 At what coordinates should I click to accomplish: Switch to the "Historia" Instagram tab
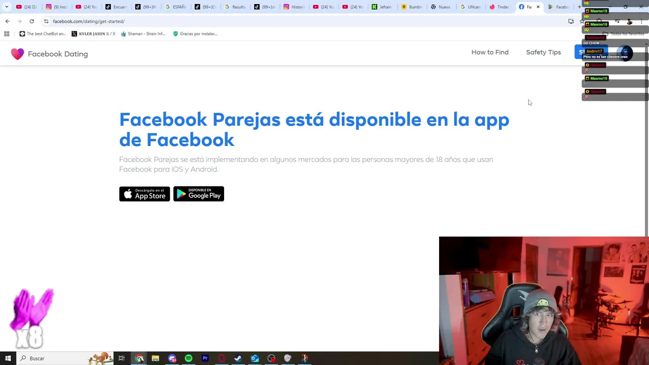[295, 7]
